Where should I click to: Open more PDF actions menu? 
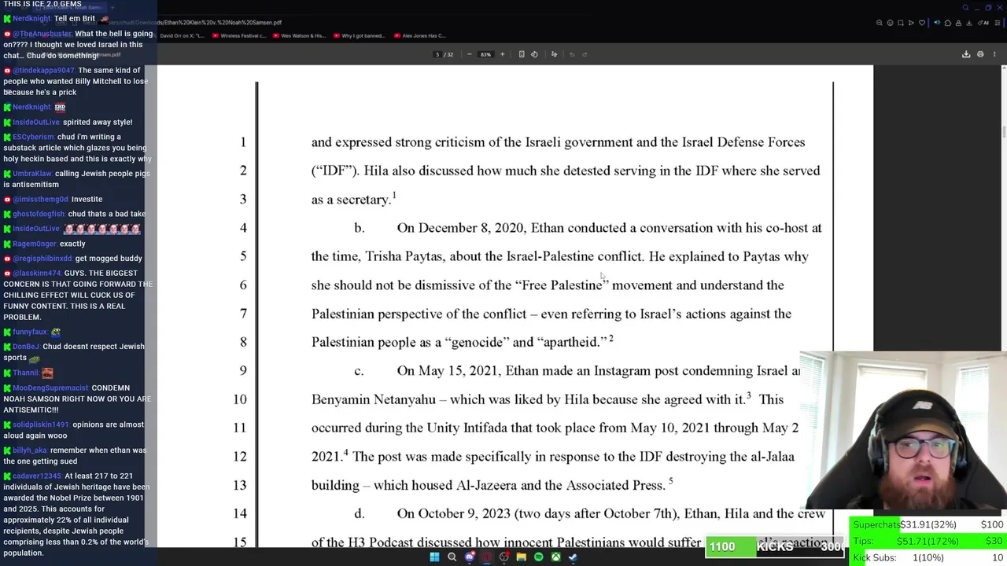click(x=994, y=54)
